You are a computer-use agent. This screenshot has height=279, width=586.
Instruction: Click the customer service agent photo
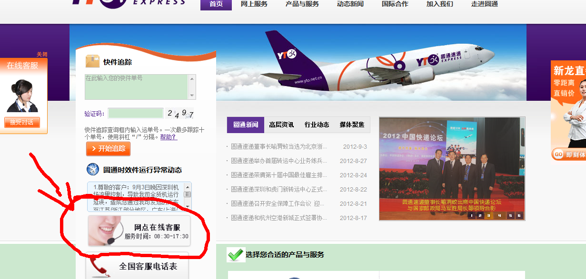pos(22,95)
